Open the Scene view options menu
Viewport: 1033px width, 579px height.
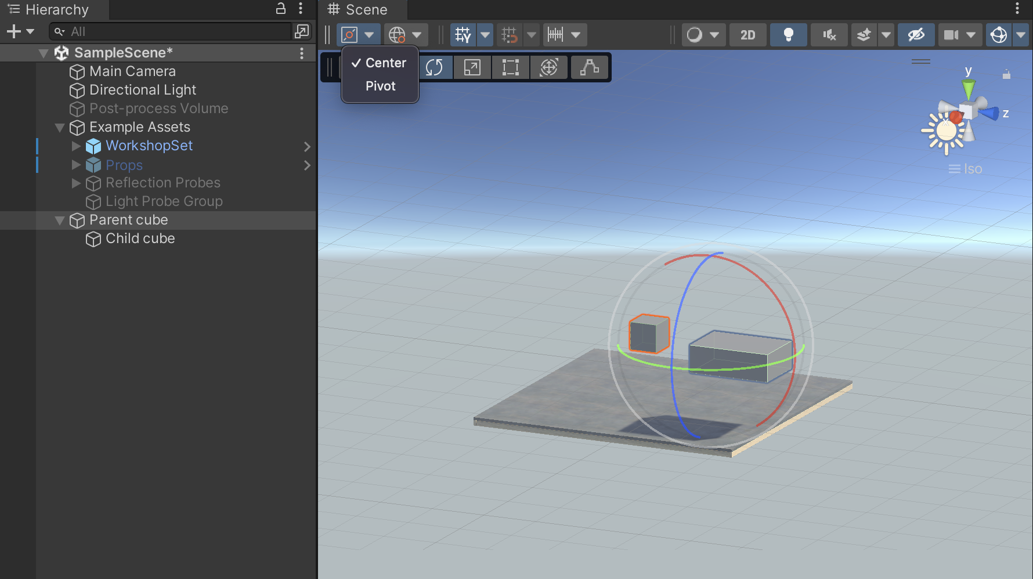(x=1017, y=8)
